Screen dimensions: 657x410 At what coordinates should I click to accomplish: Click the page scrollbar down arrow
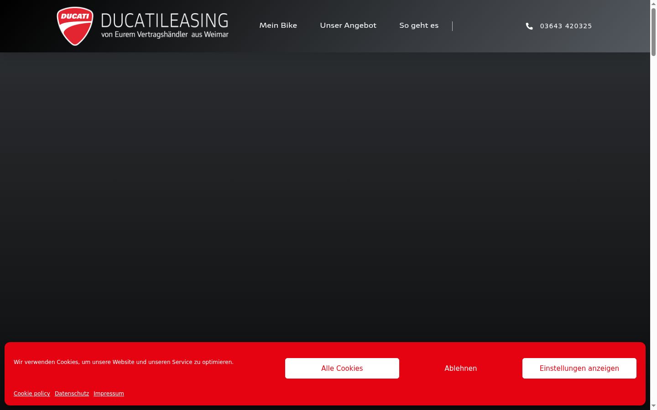click(653, 406)
